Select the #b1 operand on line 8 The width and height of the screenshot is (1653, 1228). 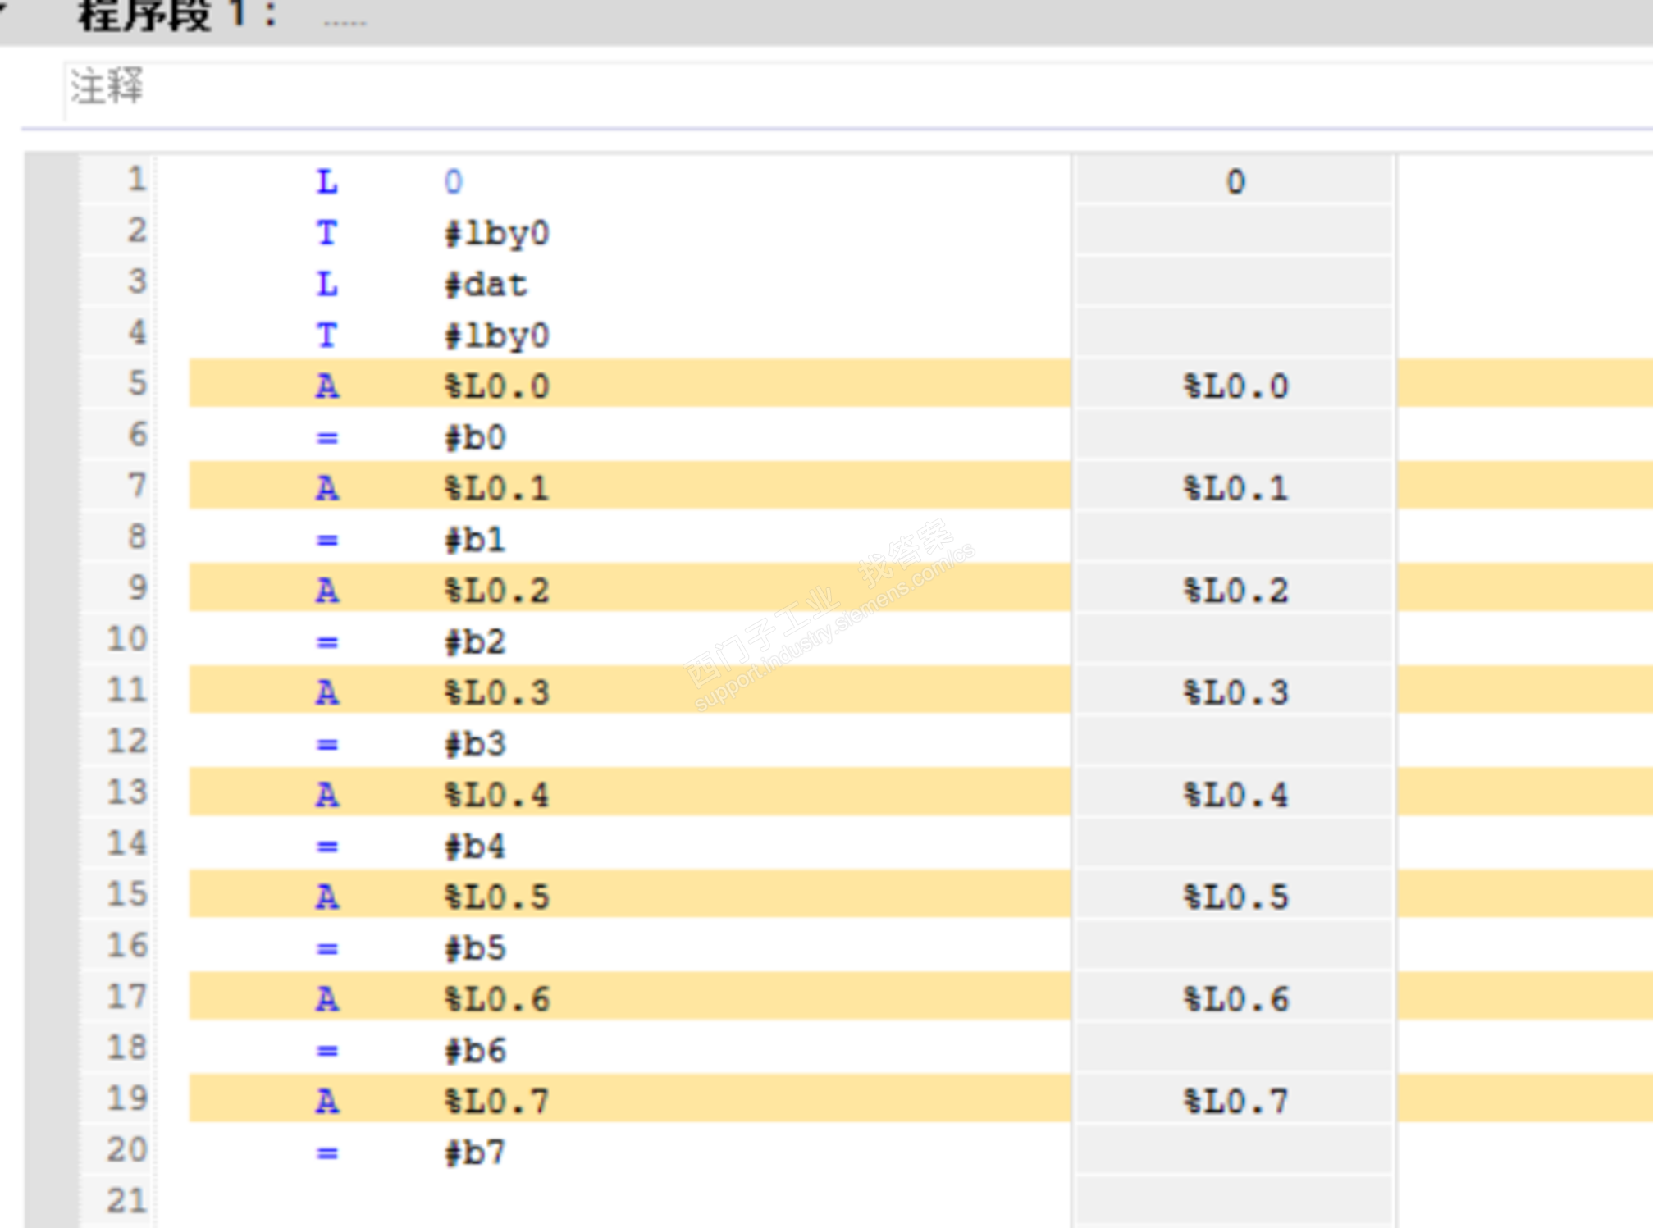click(475, 540)
